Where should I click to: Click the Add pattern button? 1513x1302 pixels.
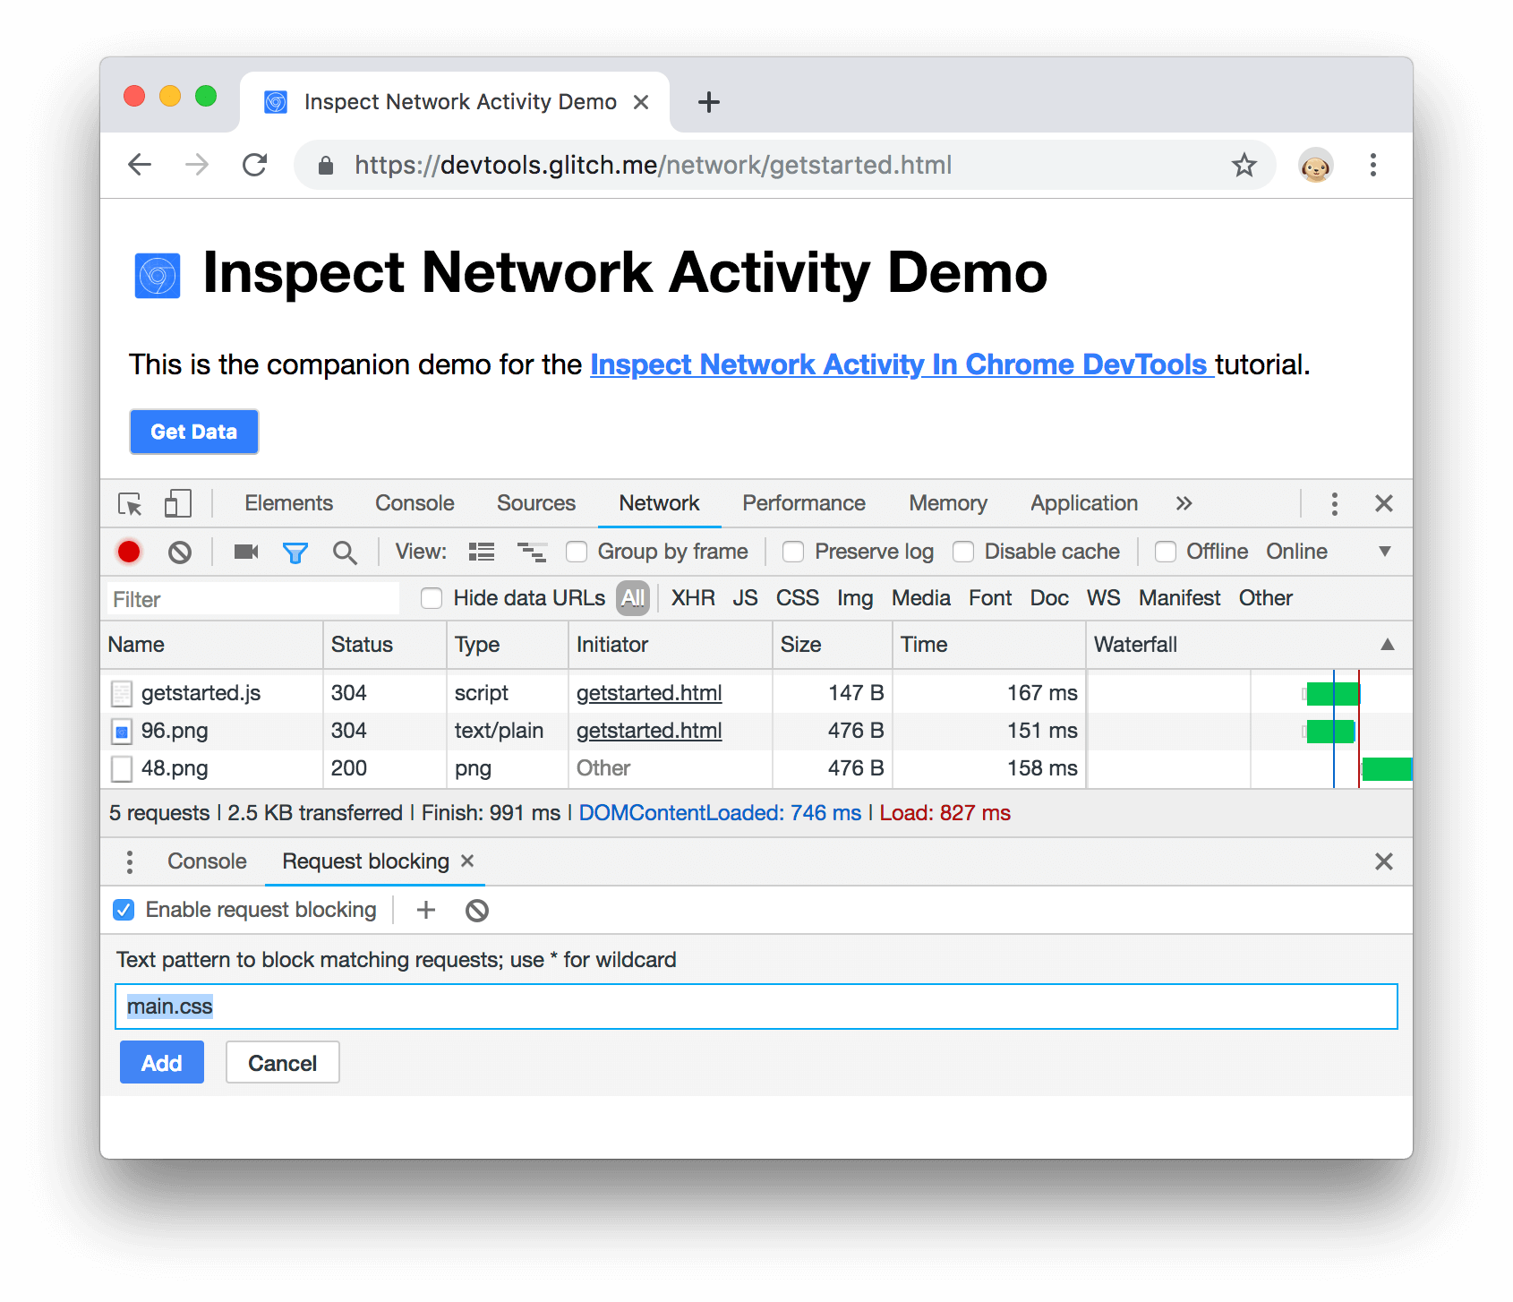pos(162,1063)
